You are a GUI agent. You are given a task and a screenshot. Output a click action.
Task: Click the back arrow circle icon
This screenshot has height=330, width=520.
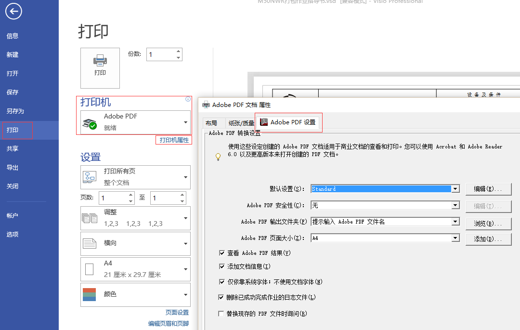[x=13, y=11]
